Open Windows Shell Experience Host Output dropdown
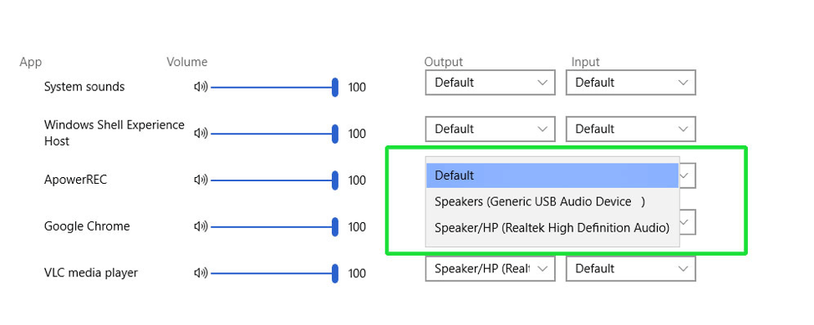 click(490, 129)
